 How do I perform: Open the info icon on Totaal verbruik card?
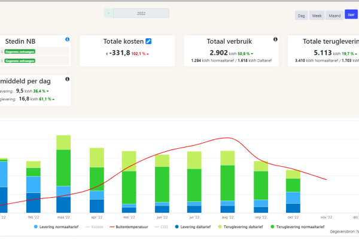click(x=275, y=39)
